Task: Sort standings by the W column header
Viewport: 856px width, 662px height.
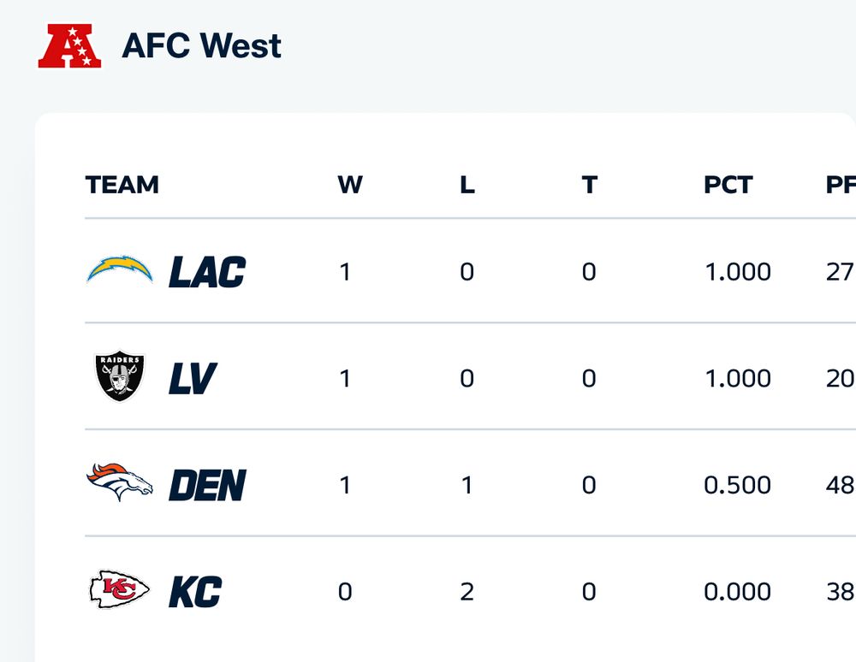Action: (350, 185)
